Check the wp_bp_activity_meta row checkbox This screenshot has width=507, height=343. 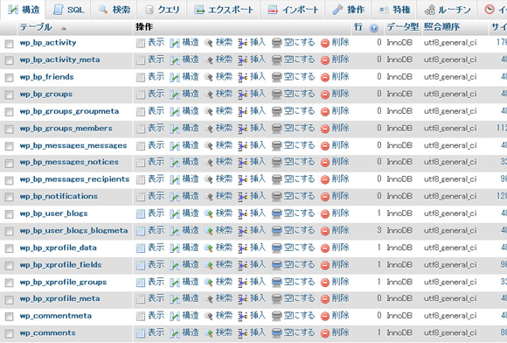click(9, 60)
